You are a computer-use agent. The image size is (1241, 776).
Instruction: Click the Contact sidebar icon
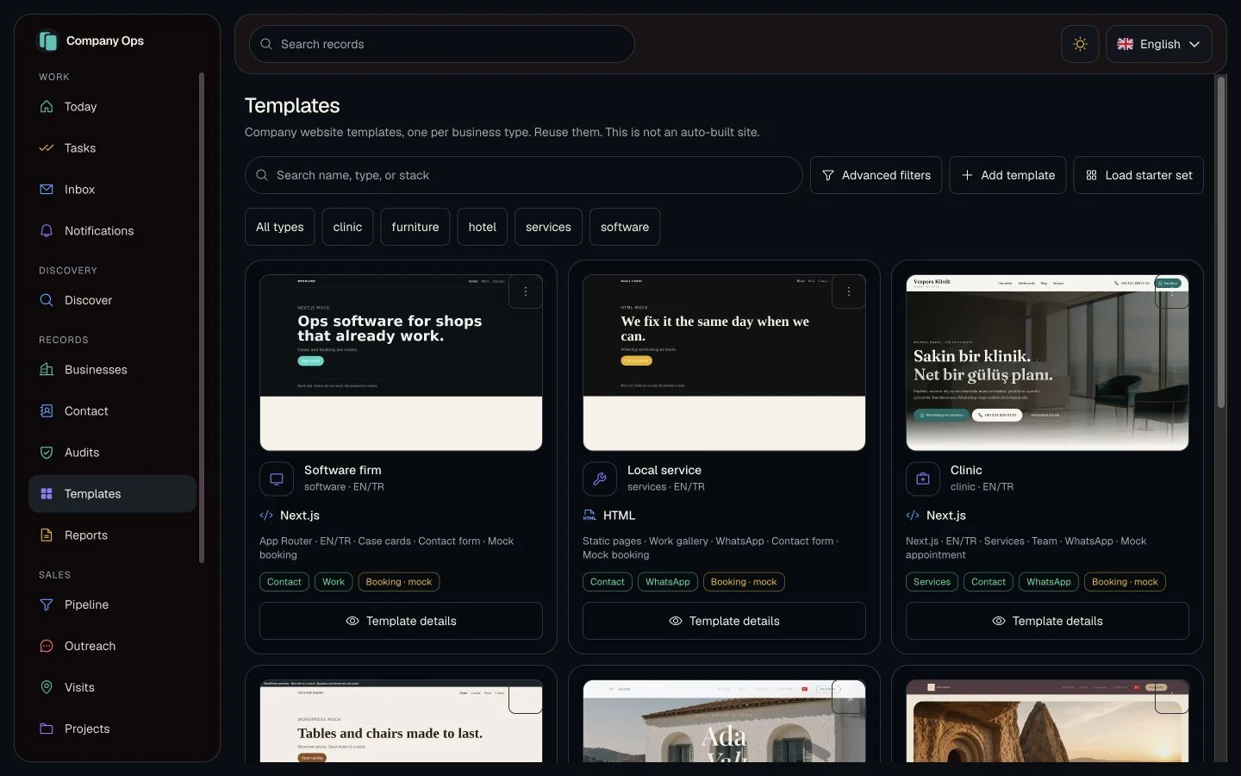47,410
